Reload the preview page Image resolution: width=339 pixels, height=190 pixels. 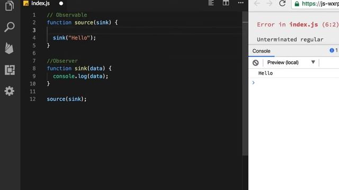[282, 4]
